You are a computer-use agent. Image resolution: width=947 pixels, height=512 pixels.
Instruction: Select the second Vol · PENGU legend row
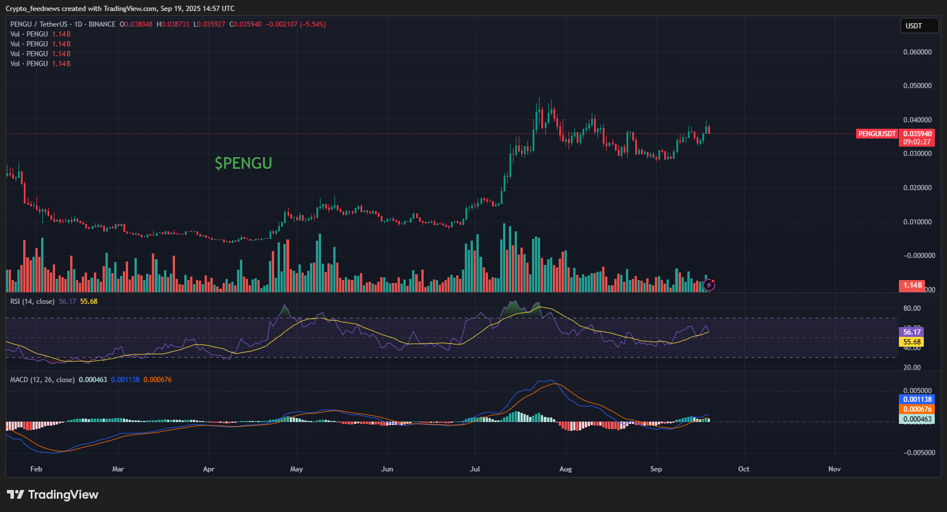click(29, 44)
